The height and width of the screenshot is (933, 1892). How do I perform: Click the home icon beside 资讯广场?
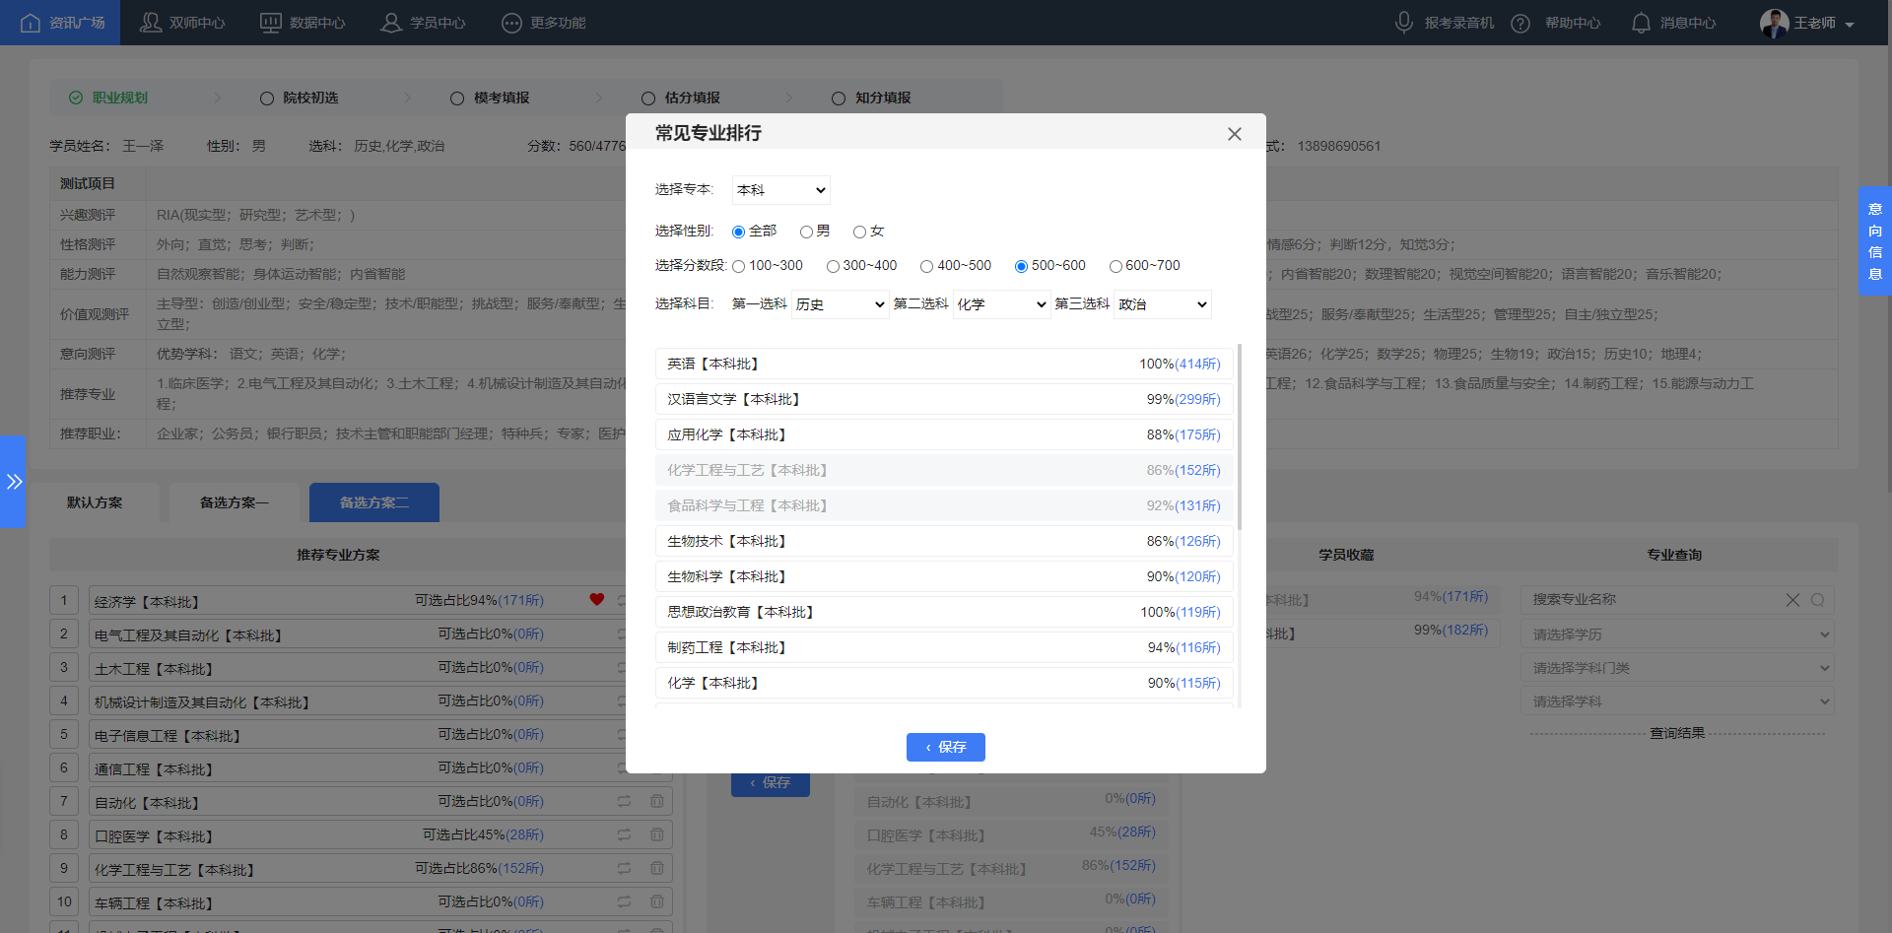[31, 22]
